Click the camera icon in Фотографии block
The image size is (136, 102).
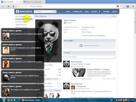(81, 46)
